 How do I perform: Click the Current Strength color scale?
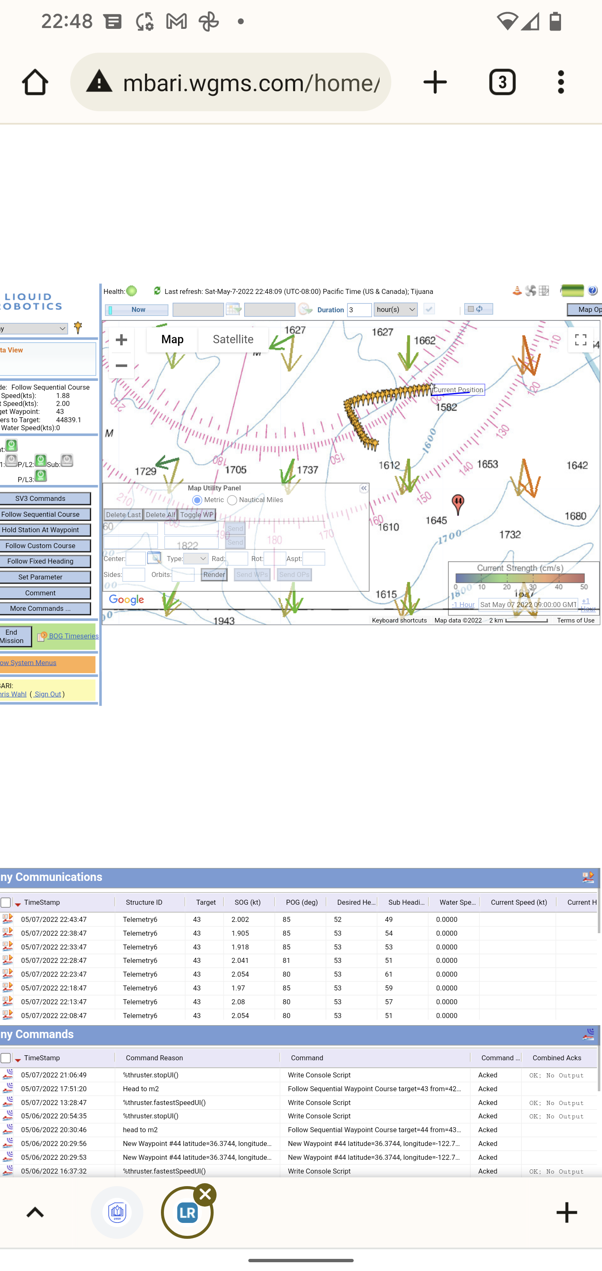tap(520, 578)
